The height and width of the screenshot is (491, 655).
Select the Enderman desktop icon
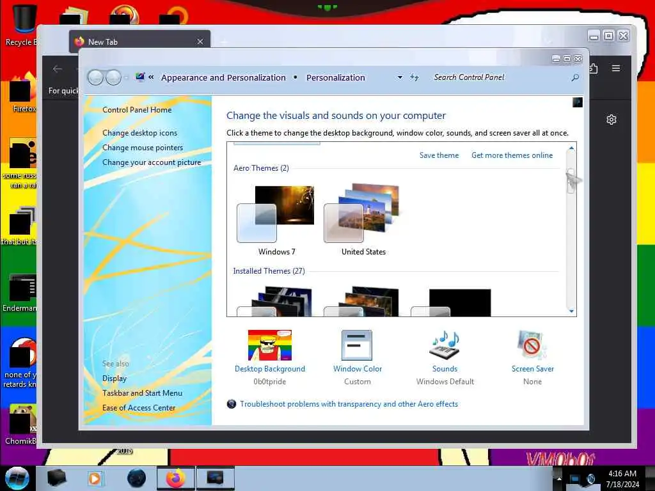[x=20, y=293]
